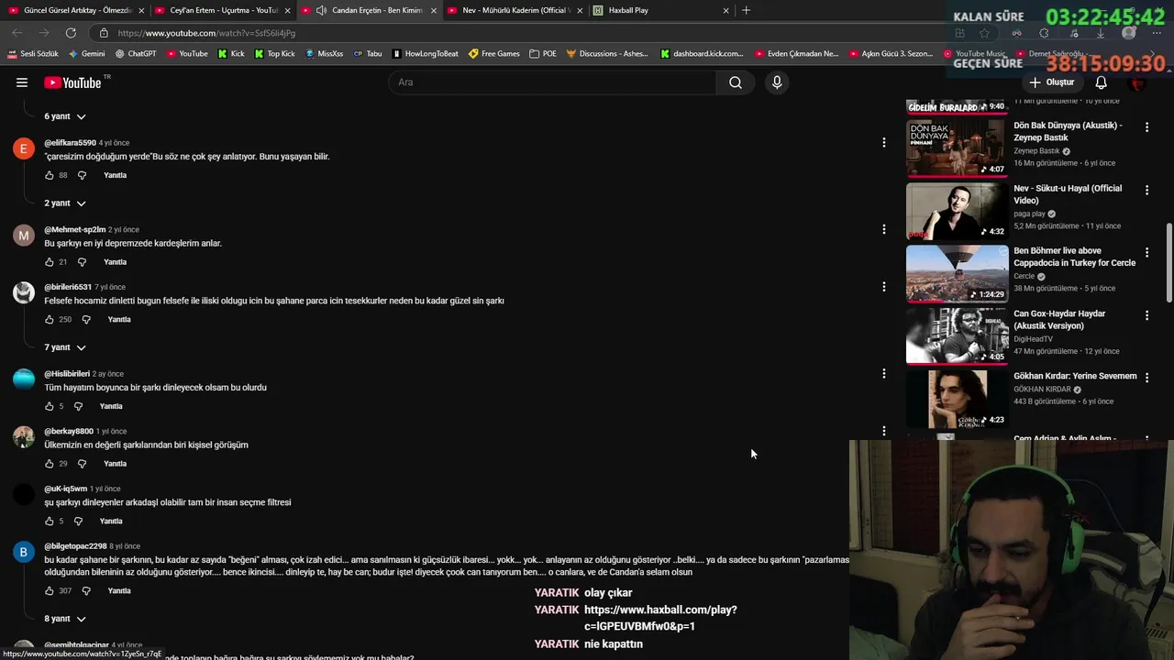Reply to @birileri6531 with Yanıtla
1174x660 pixels.
click(119, 320)
